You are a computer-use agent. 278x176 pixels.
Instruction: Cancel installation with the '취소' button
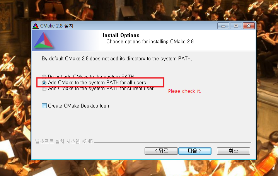pos(233,151)
